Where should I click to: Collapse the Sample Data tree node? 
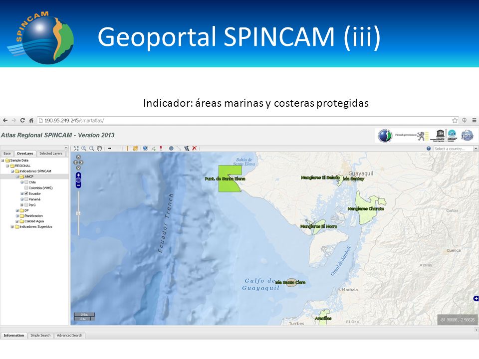click(x=2, y=161)
